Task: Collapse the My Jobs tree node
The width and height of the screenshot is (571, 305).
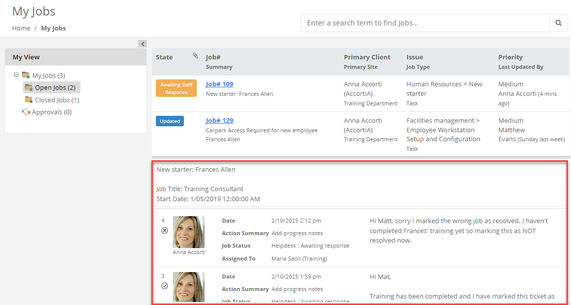Action: 16,75
